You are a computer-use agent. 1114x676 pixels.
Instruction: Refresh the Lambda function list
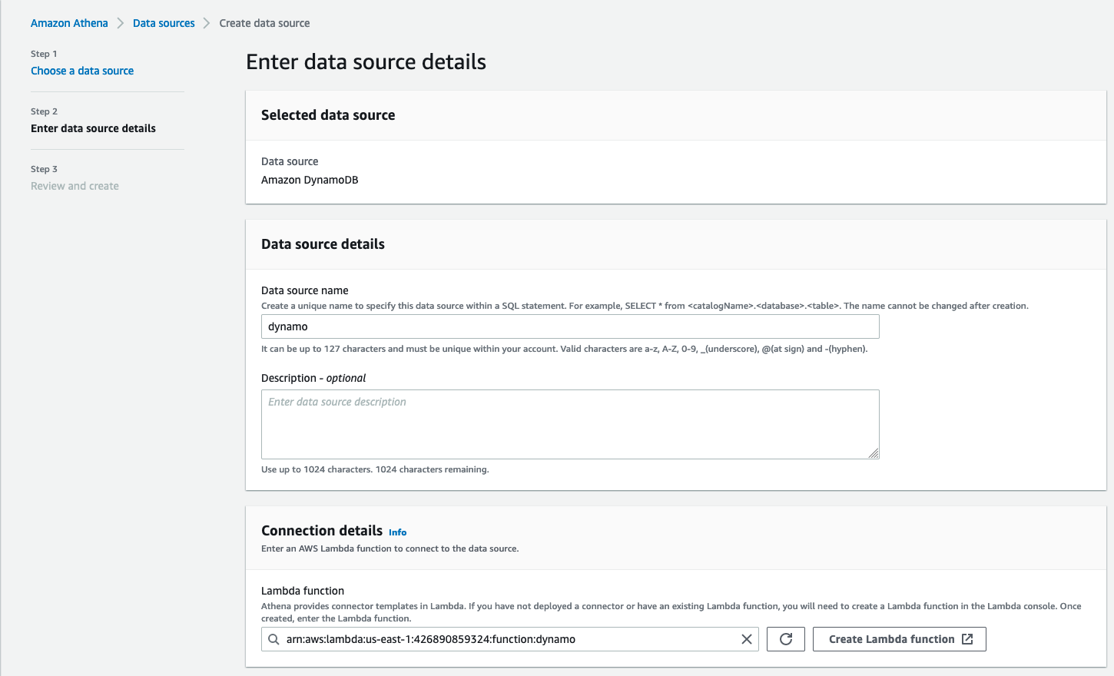point(785,638)
